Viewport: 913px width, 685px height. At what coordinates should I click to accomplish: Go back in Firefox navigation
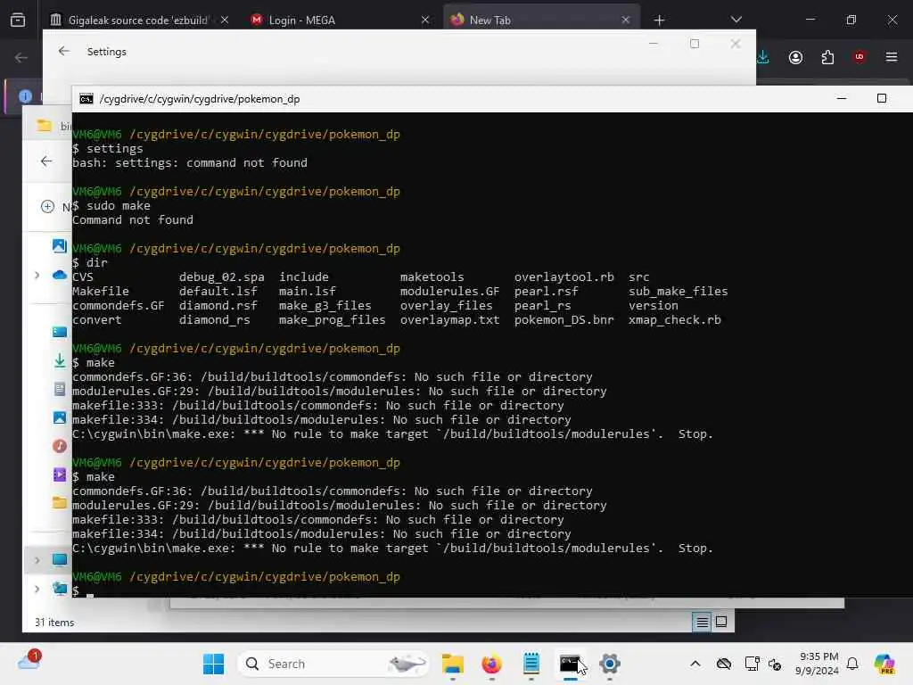[21, 57]
